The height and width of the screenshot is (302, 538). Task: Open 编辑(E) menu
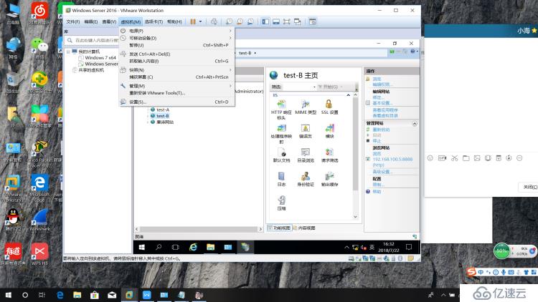pos(91,21)
